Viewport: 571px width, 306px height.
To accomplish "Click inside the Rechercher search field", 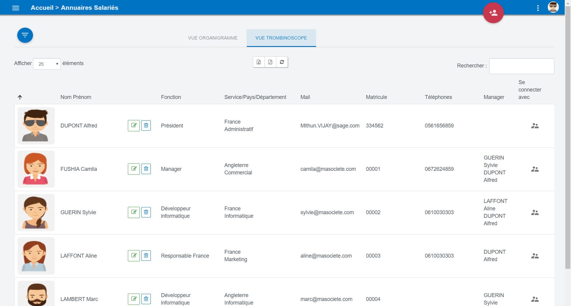I will click(521, 66).
